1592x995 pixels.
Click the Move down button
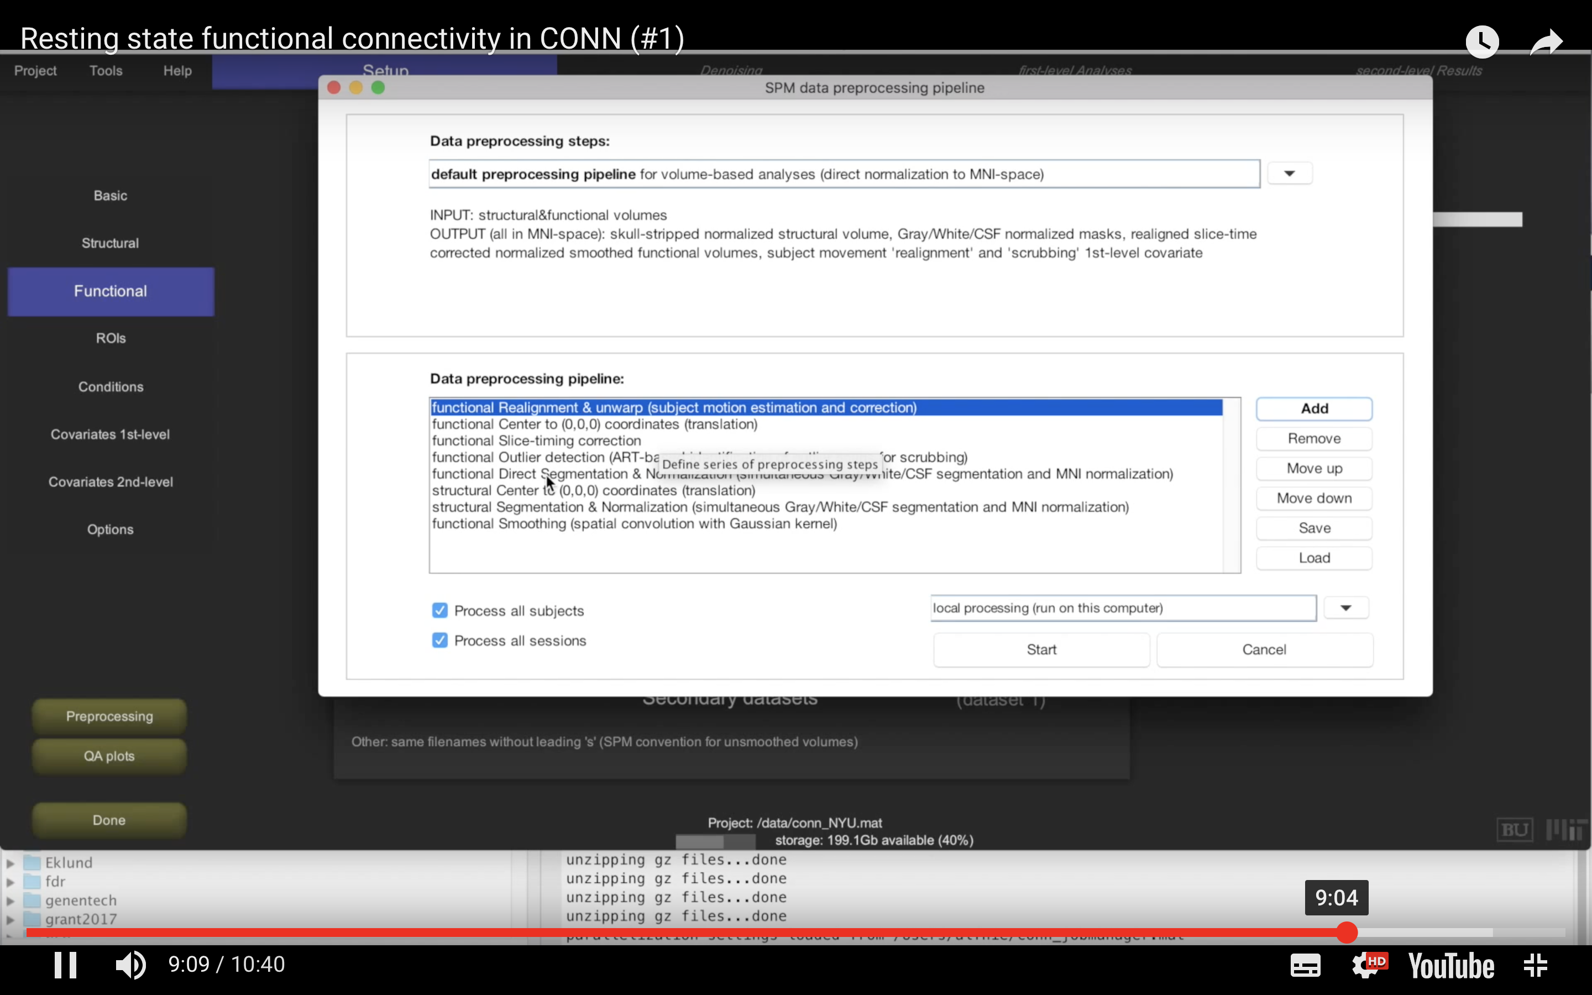click(1314, 498)
